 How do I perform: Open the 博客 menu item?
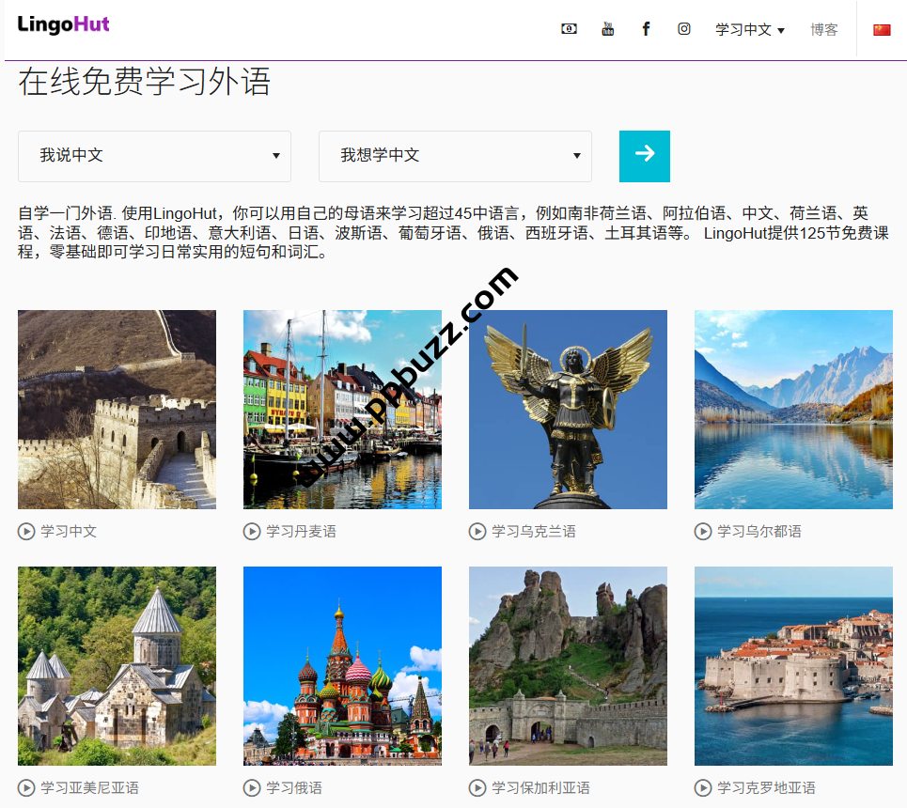click(x=823, y=30)
